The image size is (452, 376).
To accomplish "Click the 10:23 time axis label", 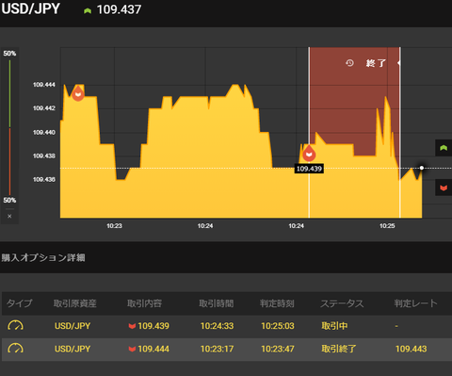I will click(x=114, y=226).
